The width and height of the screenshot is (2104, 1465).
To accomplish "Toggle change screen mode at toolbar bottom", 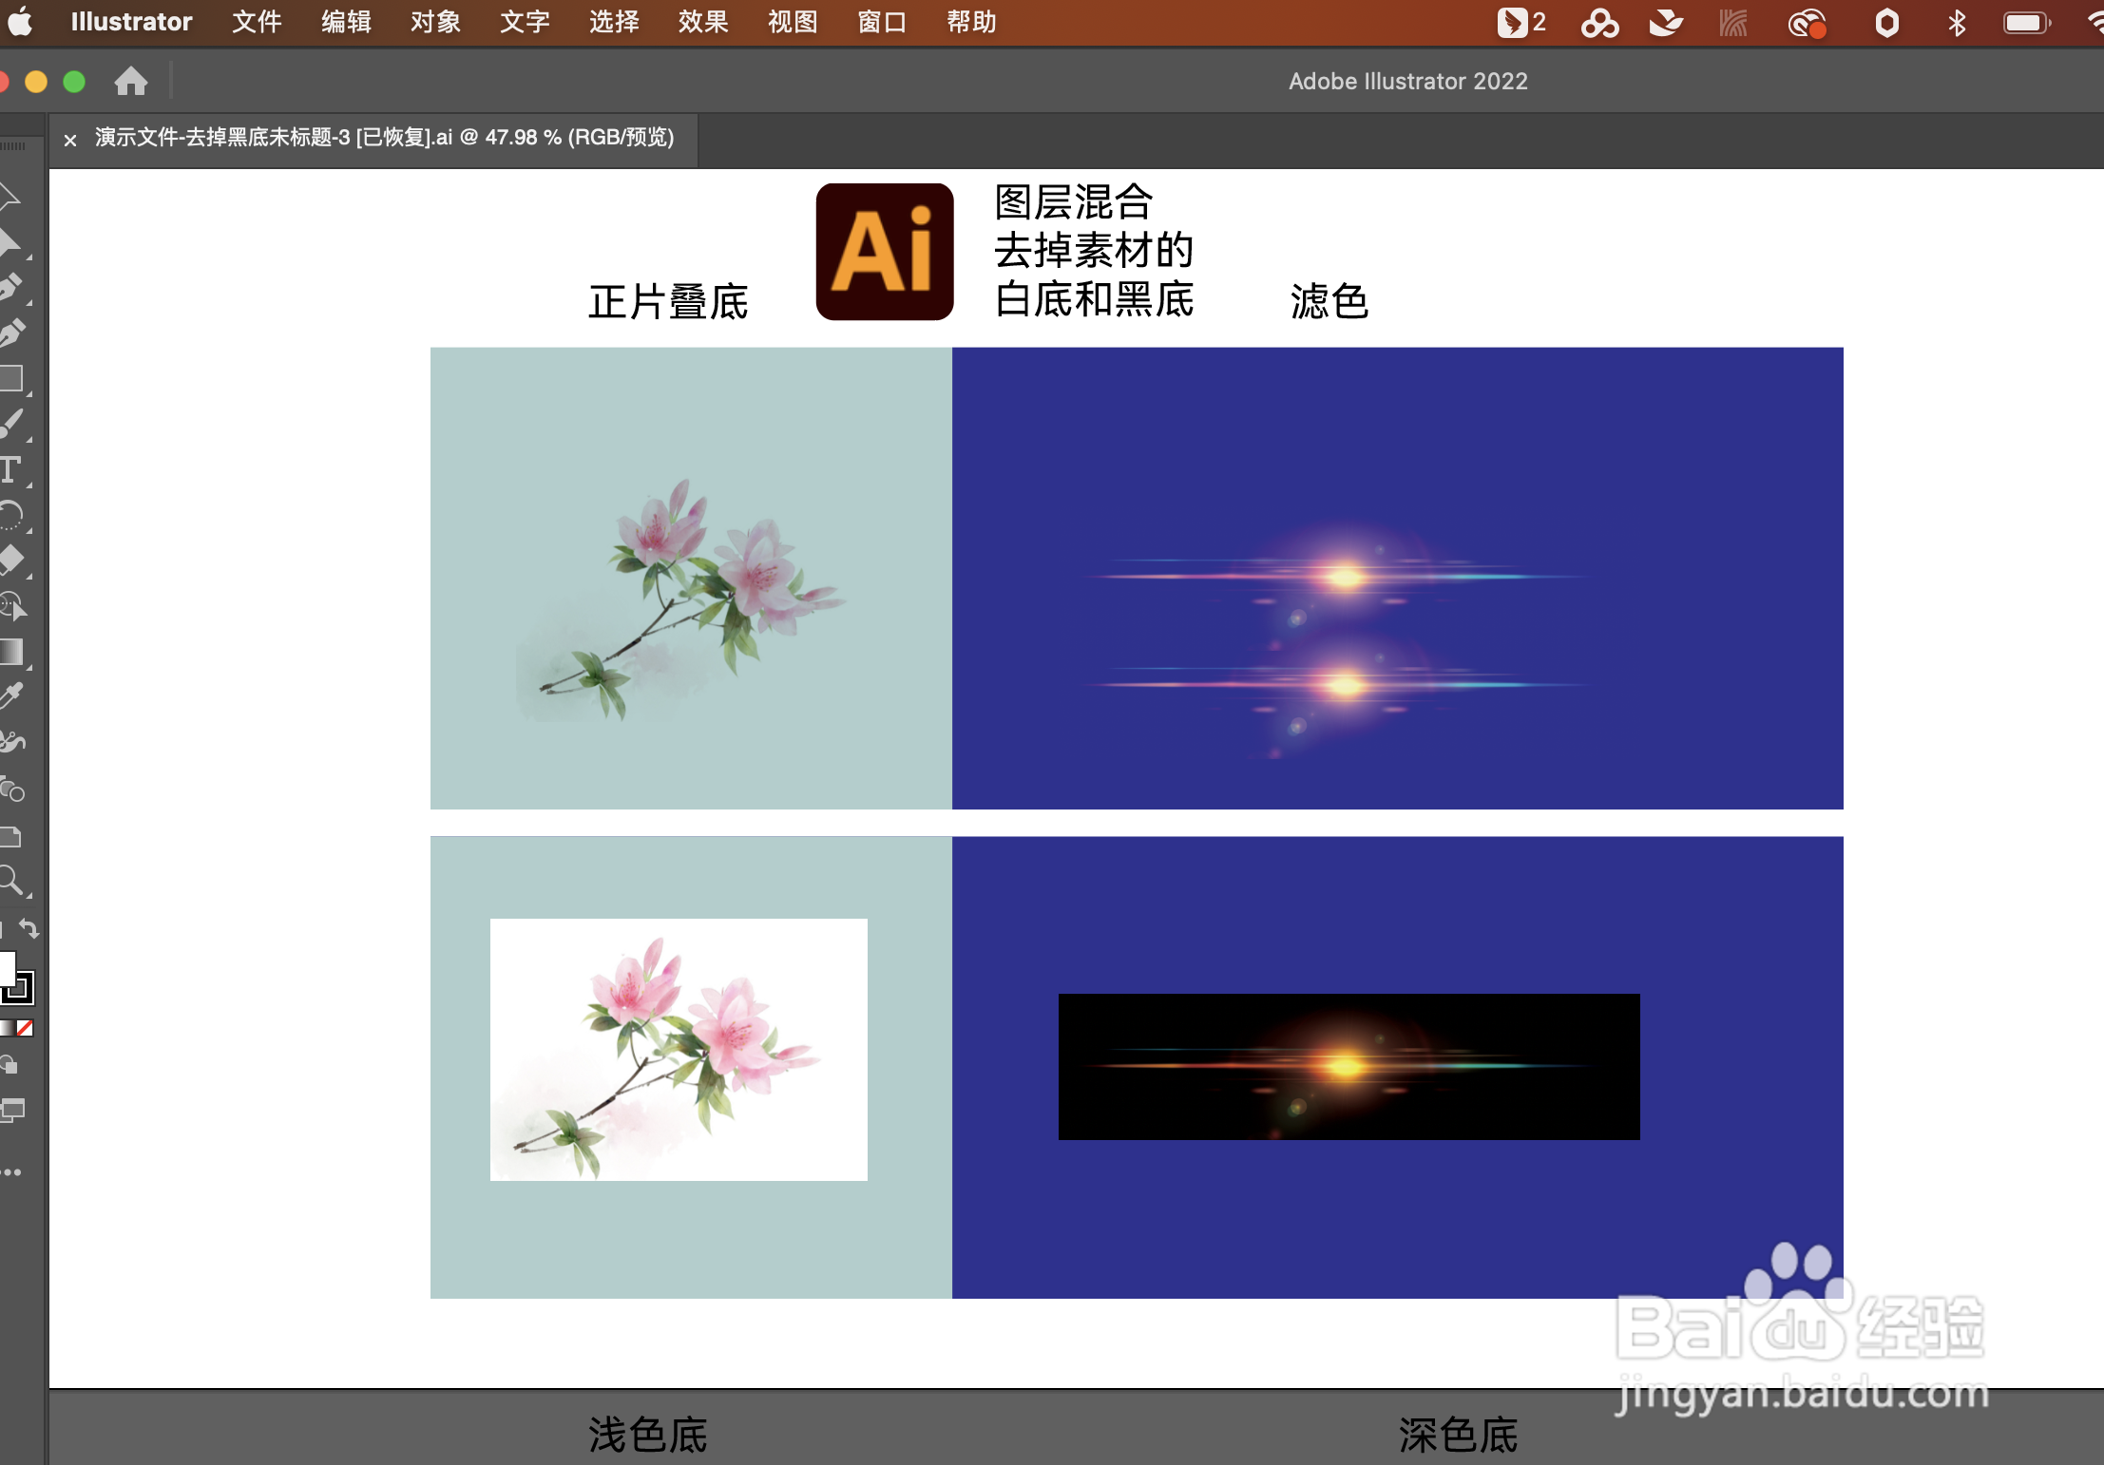I will point(14,1110).
